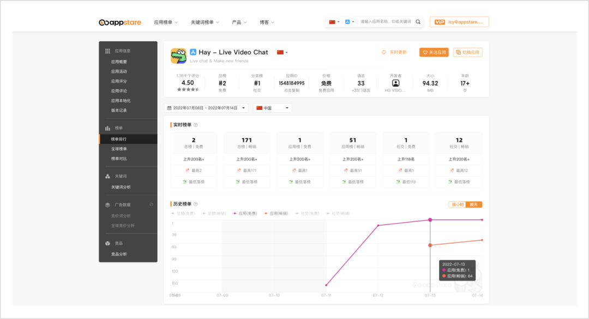The width and height of the screenshot is (589, 319).
Task: Open the 中国 country dropdown
Action: click(x=272, y=108)
